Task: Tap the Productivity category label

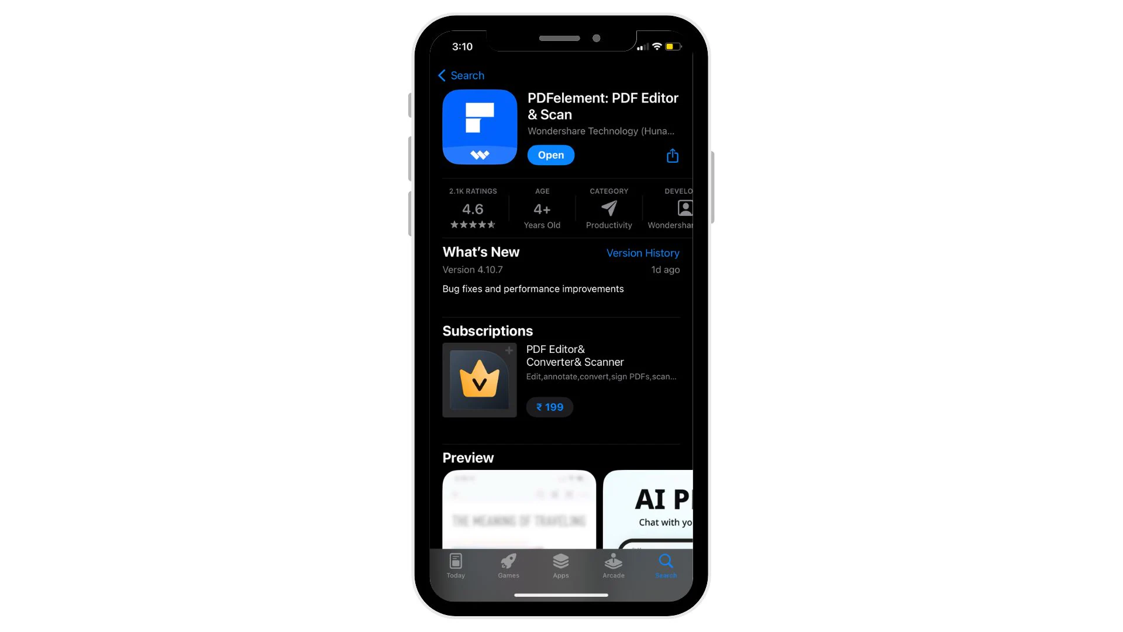Action: click(x=608, y=225)
